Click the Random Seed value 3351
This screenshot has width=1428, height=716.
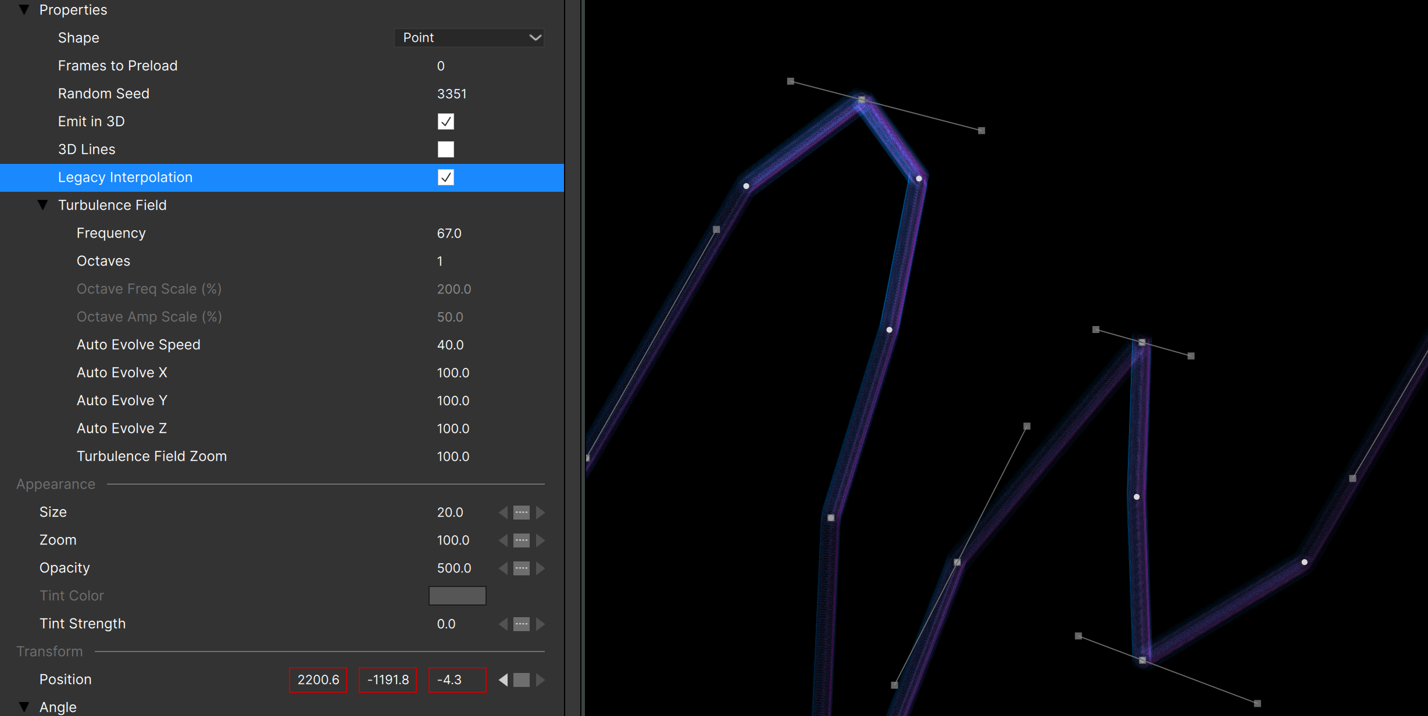tap(452, 94)
